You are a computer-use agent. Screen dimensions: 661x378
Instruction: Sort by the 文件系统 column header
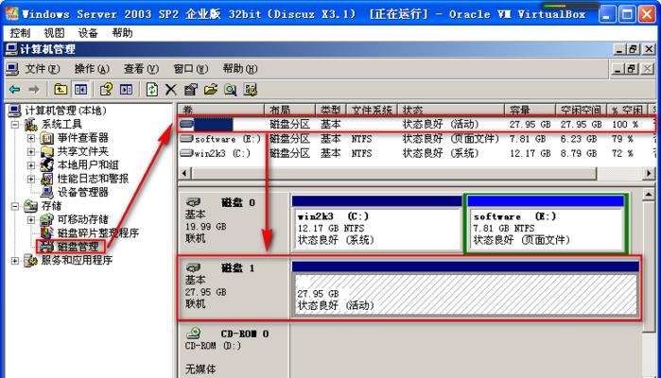pyautogui.click(x=372, y=110)
